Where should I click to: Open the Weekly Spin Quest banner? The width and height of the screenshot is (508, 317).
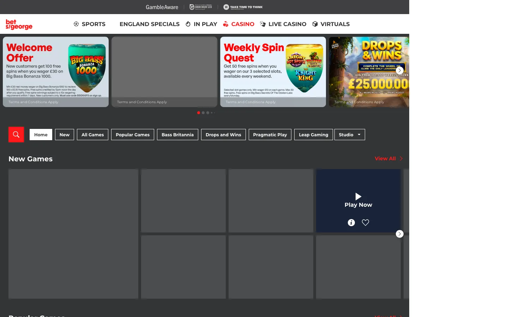click(x=273, y=72)
